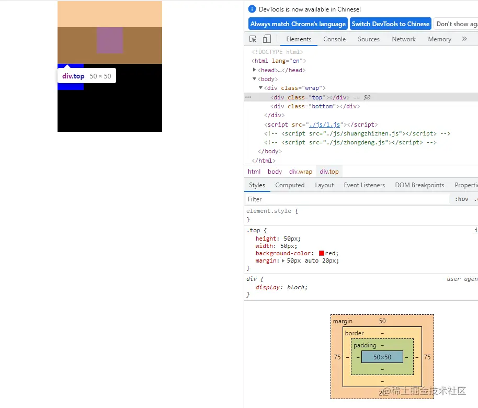Toggle the device toolbar icon
The image size is (478, 408).
[267, 39]
